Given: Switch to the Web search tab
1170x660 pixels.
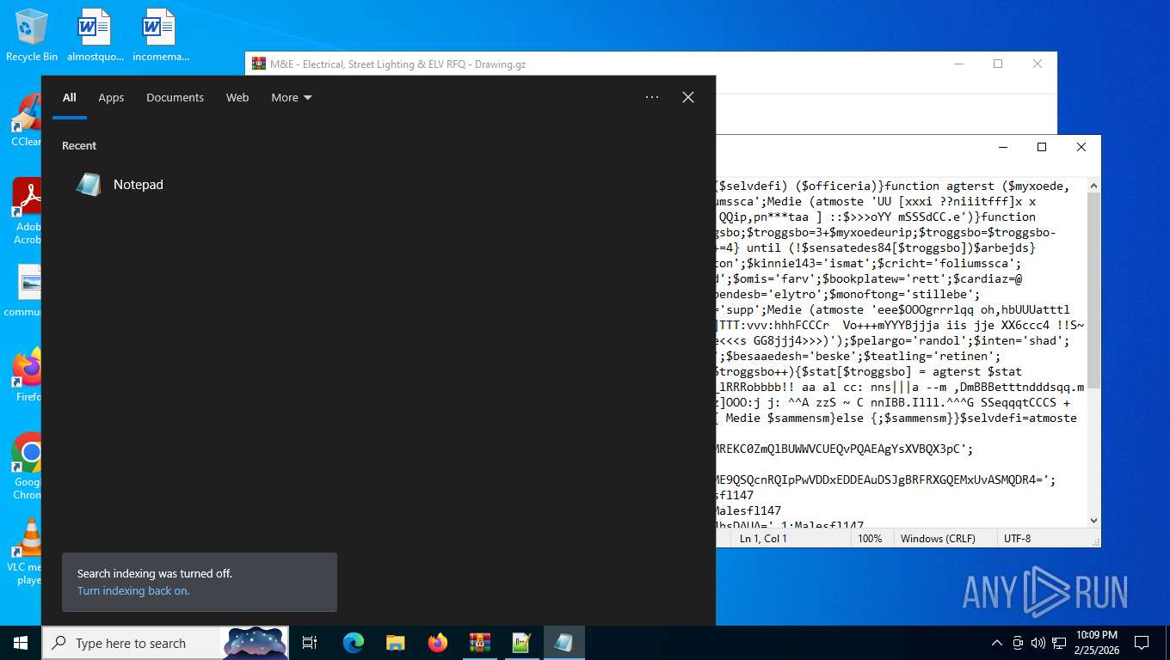Looking at the screenshot, I should click(x=237, y=97).
